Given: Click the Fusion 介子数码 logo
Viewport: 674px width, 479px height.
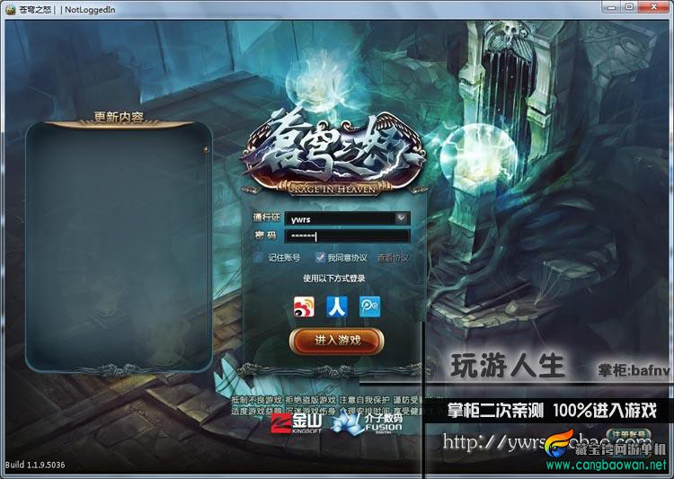Looking at the screenshot, I should pyautogui.click(x=368, y=423).
